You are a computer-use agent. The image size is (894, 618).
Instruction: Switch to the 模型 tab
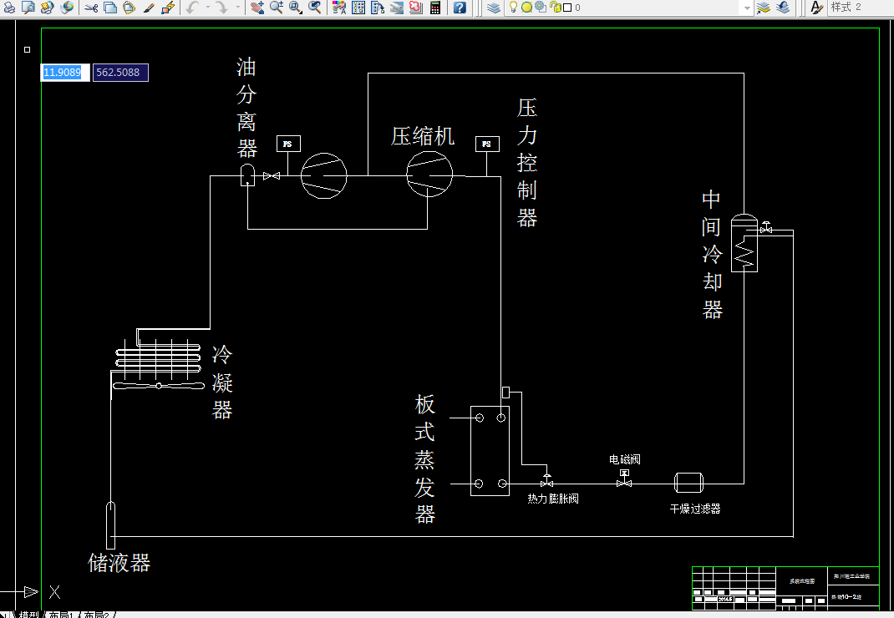28,615
